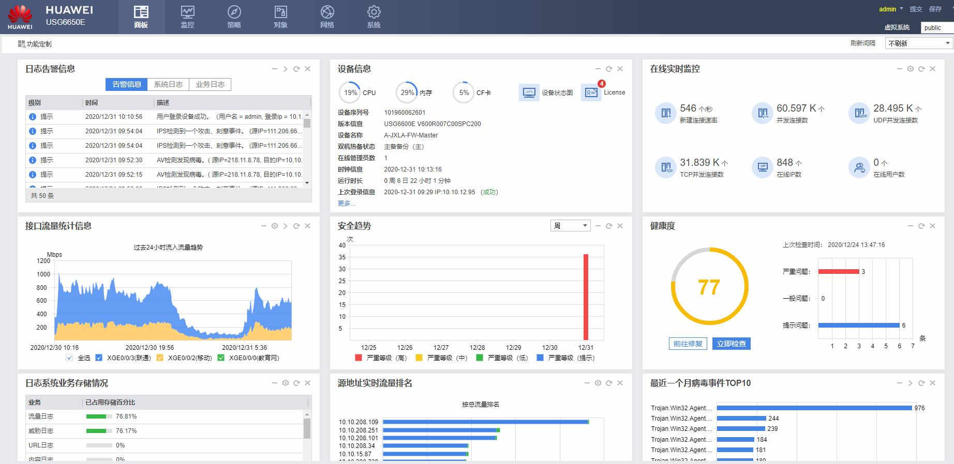The width and height of the screenshot is (954, 464).
Task: Toggle XGE0/0/0(教育网) interface checkbox
Action: click(221, 358)
